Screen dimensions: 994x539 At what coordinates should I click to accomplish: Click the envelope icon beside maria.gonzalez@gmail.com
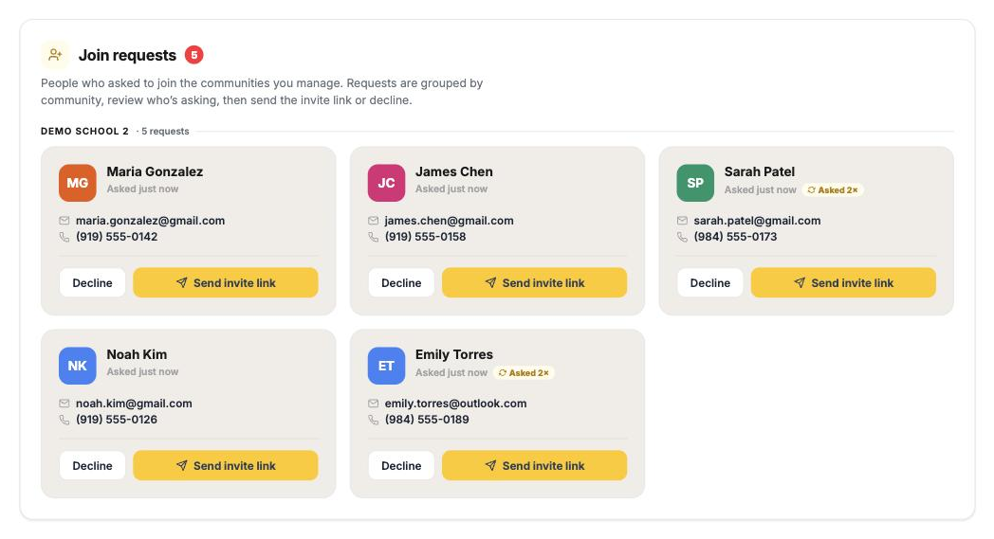click(64, 221)
